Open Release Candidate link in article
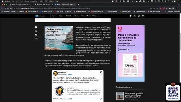This screenshot has width=181, height=102. pyautogui.click(x=93, y=49)
